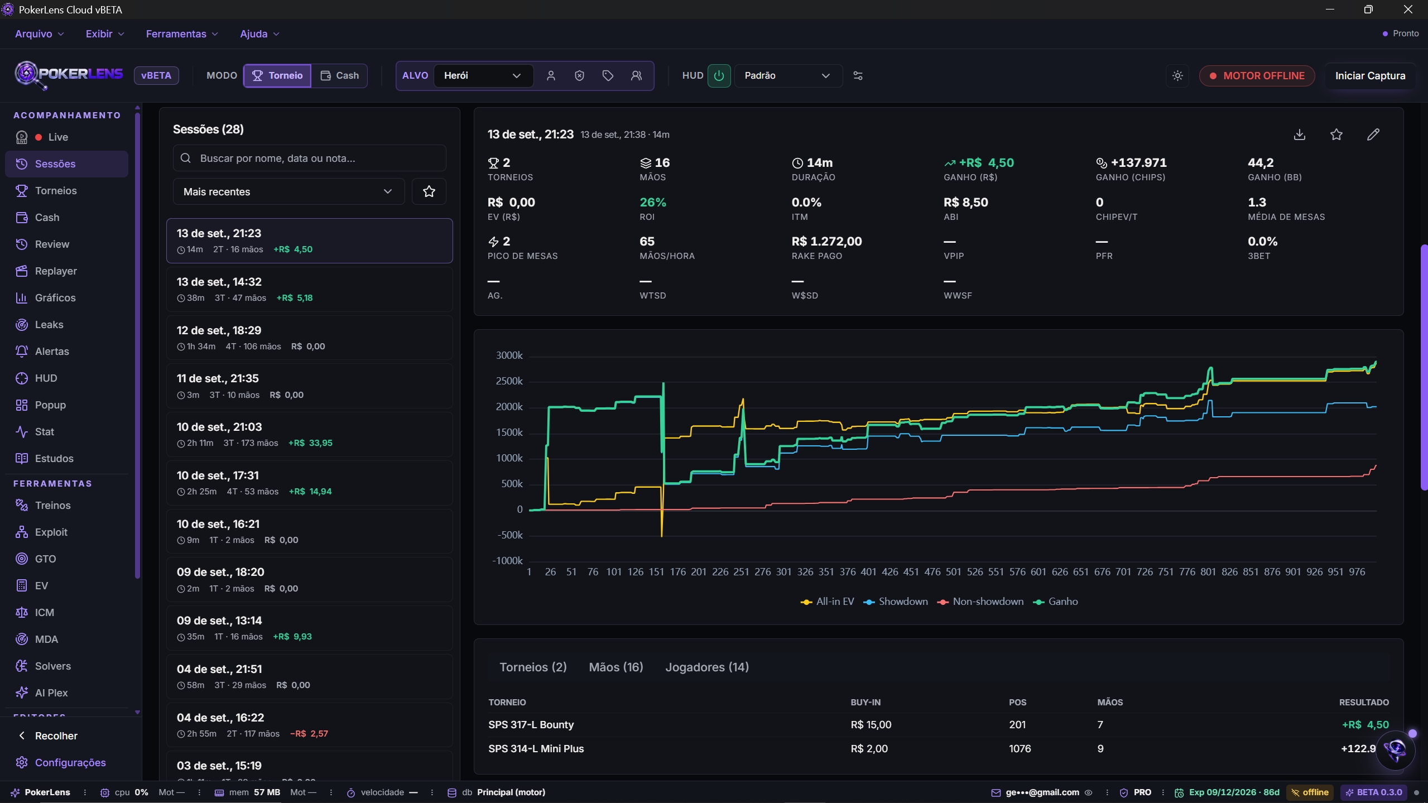Click main content vertical scrollbar

point(1424,367)
